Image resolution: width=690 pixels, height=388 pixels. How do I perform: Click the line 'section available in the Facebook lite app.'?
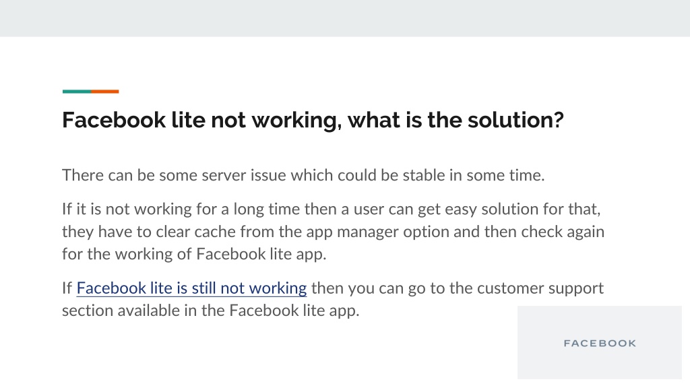[x=211, y=311]
